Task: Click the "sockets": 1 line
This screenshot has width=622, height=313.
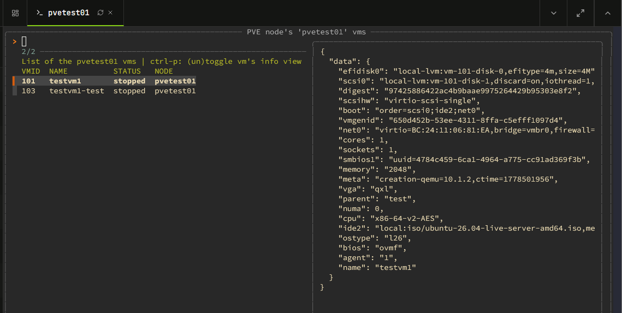Action: tap(368, 150)
